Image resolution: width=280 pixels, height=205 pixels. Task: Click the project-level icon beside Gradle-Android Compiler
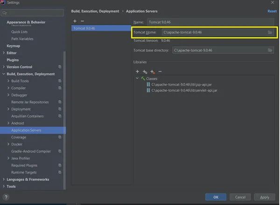[60, 151]
